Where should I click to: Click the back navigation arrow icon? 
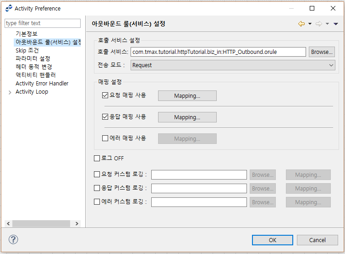point(301,24)
